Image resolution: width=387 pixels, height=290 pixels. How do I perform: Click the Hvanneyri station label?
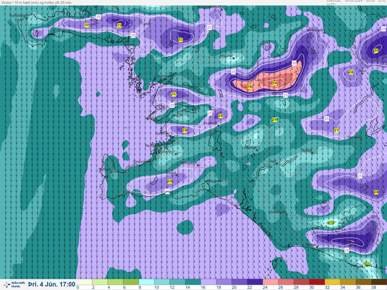pyautogui.click(x=164, y=76)
